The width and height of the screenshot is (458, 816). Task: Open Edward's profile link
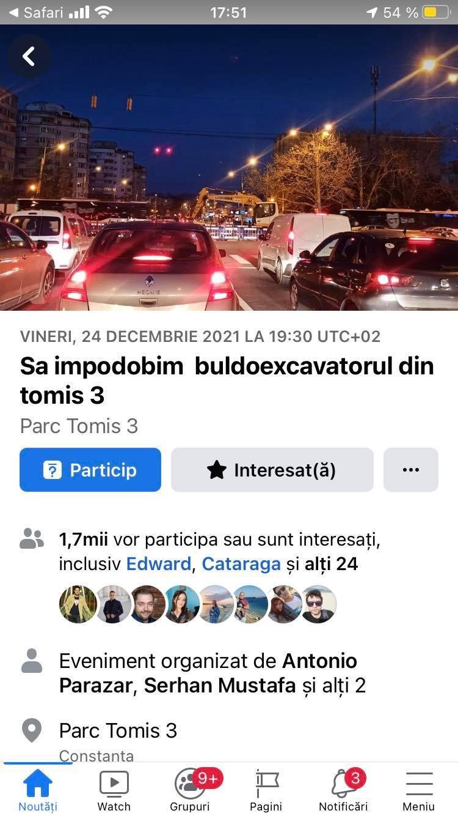pos(158,563)
